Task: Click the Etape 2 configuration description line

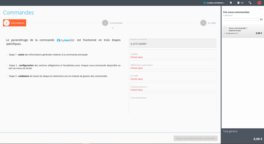Action: (65, 67)
